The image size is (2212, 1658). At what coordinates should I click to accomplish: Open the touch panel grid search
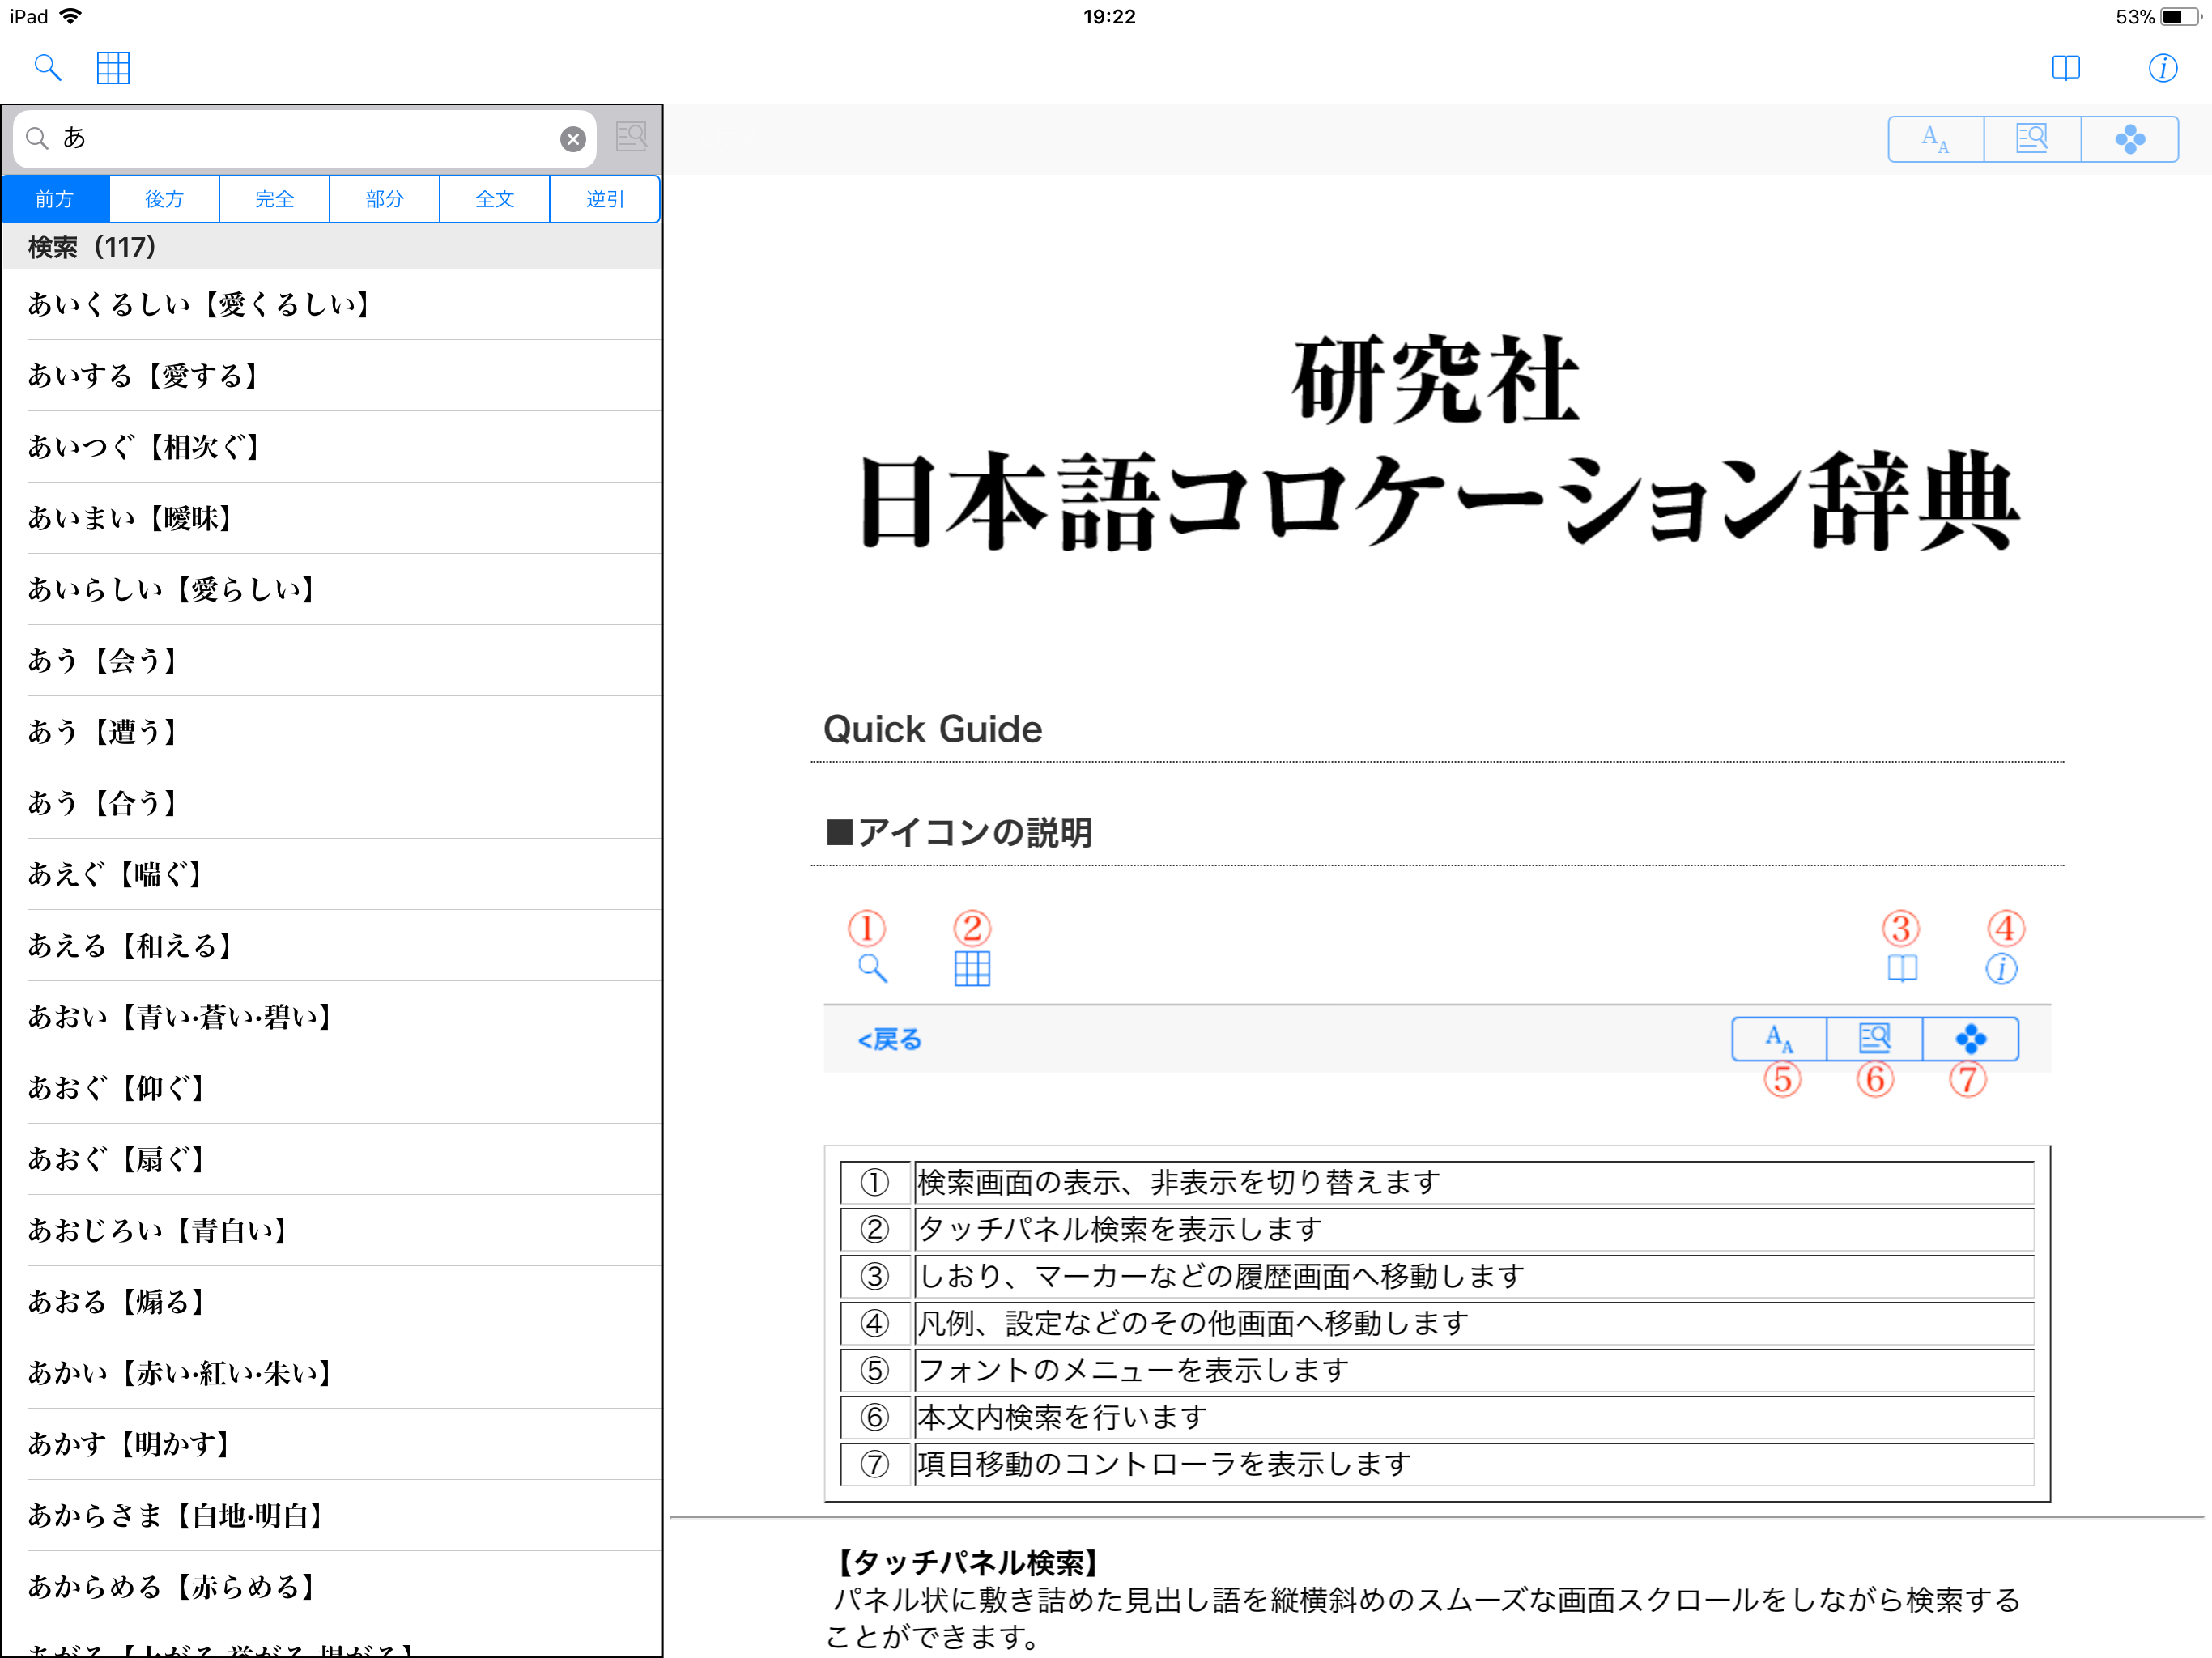tap(113, 68)
